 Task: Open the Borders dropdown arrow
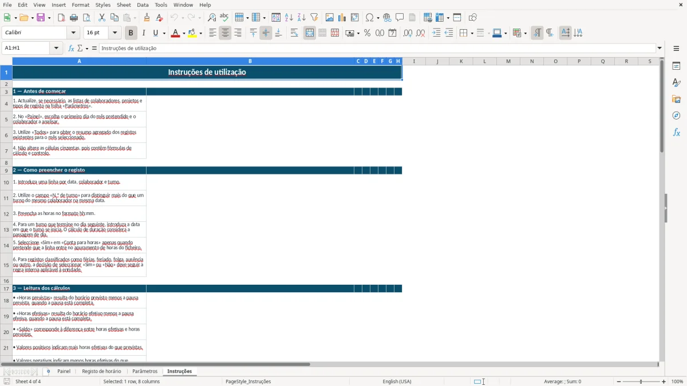[x=472, y=33]
